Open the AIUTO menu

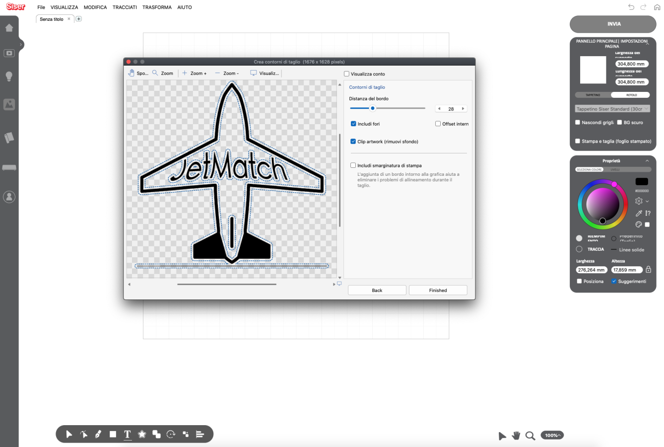tap(185, 7)
